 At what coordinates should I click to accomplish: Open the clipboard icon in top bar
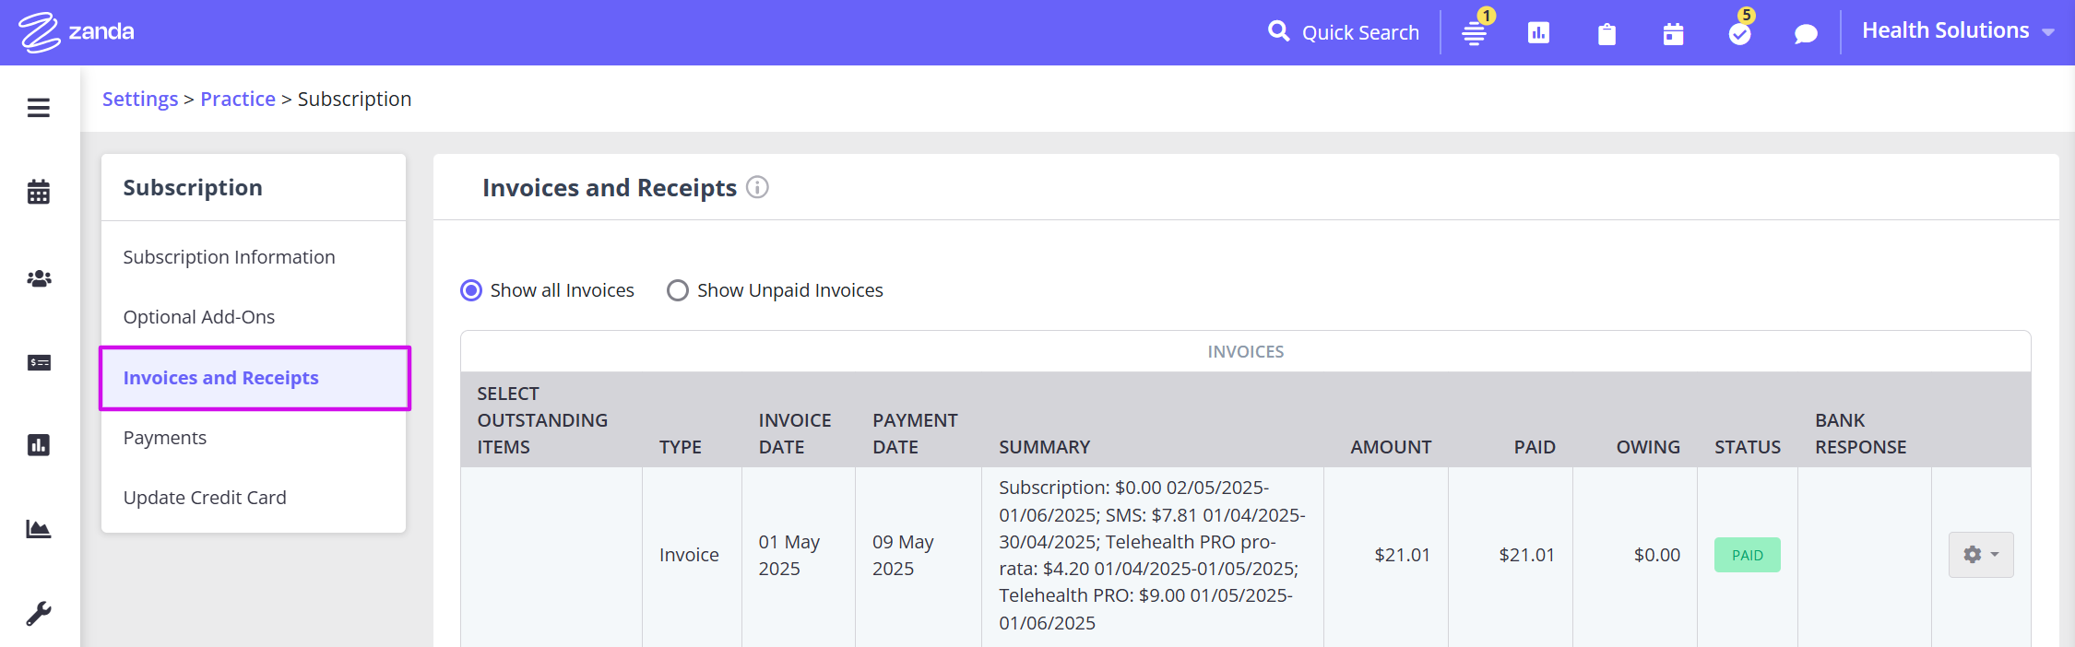coord(1607,34)
